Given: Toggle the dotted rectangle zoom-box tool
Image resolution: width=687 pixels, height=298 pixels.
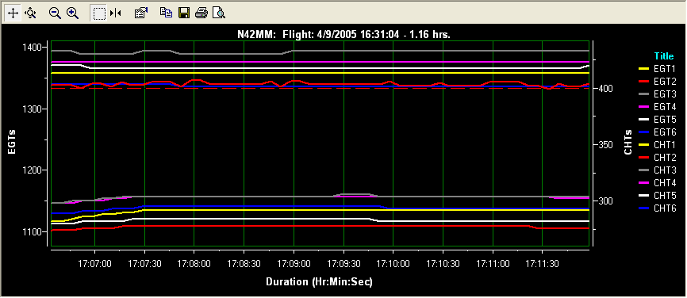Looking at the screenshot, I should (99, 13).
